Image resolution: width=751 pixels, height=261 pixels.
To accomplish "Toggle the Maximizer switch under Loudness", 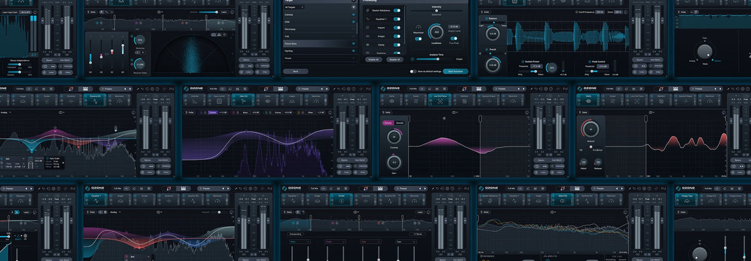I will 418,39.
